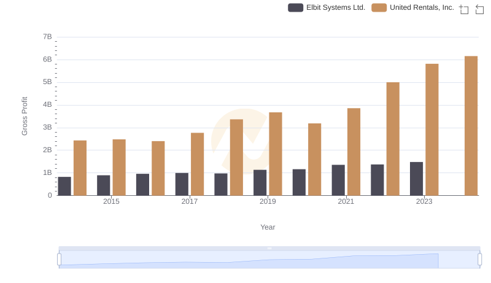
Task: Click the United Rentals bar for 2022
Action: pyautogui.click(x=393, y=139)
